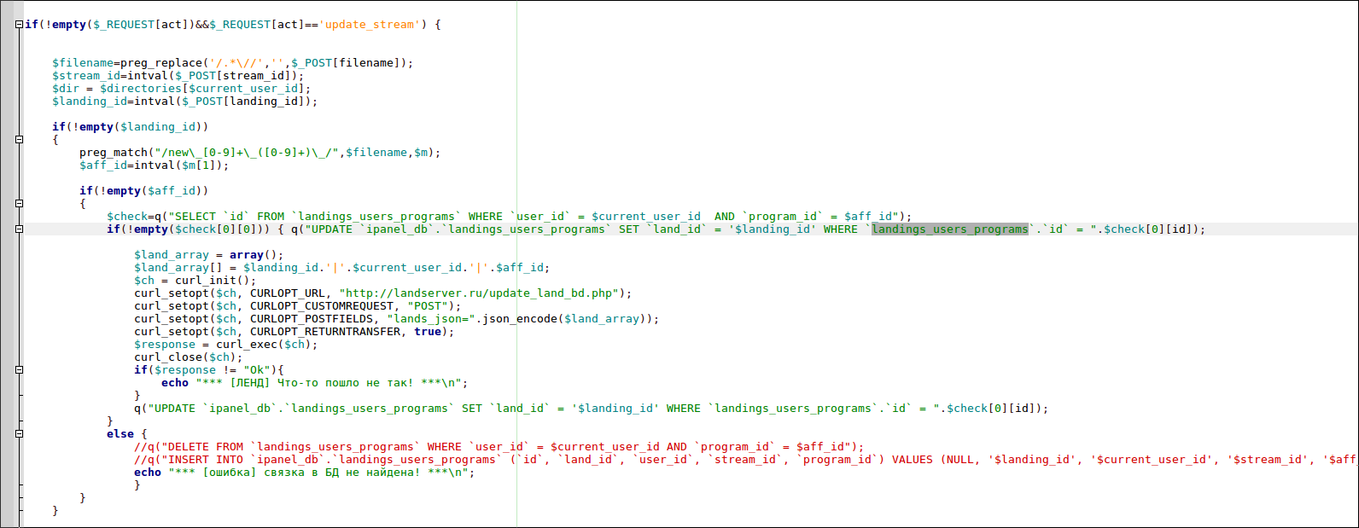
Task: Collapse the fold below if(!empty($landing_id))
Action: [19, 140]
